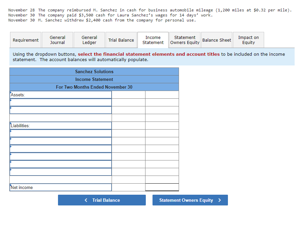The image size is (301, 238).
Task: Click the total cell beside Net income
Action: (162, 187)
